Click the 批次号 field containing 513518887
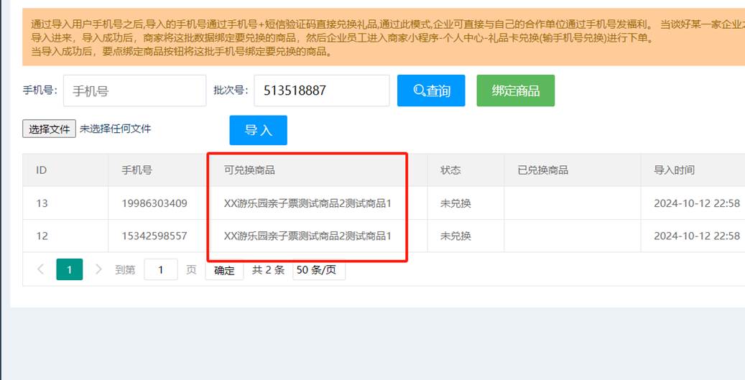The image size is (745, 380). coord(321,91)
